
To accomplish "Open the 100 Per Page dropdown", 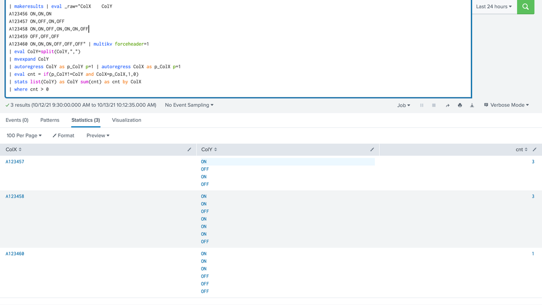I will click(x=24, y=135).
